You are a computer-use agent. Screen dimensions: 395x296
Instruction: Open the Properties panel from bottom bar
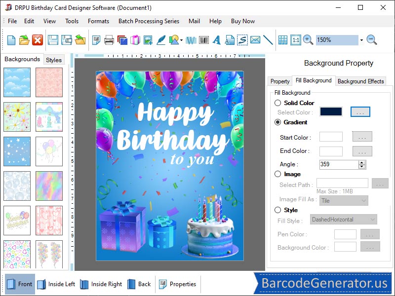click(178, 284)
